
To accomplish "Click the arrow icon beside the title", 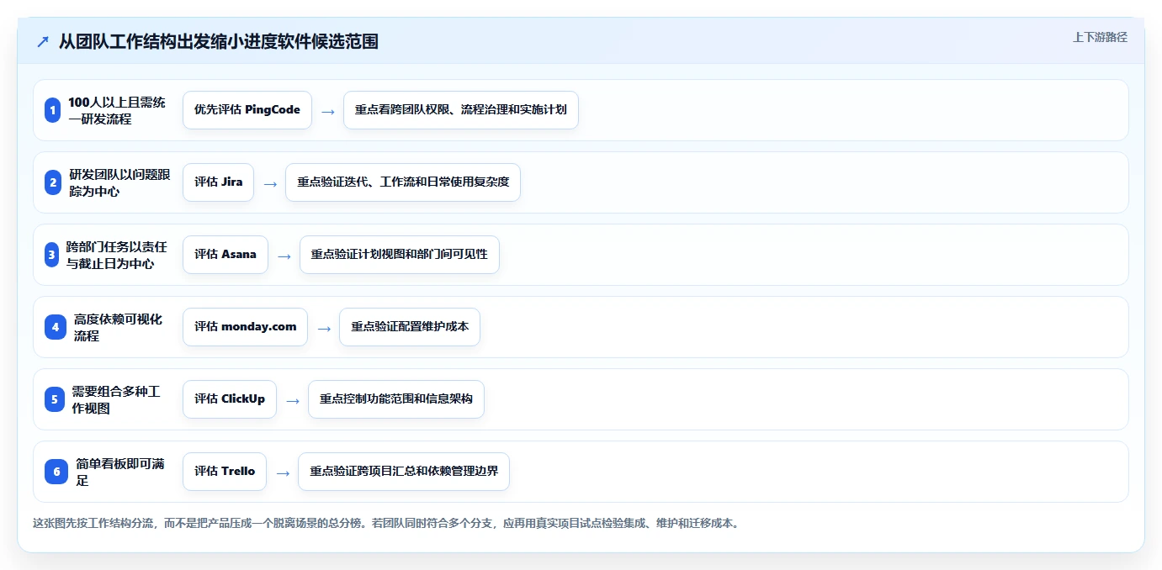I will 43,42.
